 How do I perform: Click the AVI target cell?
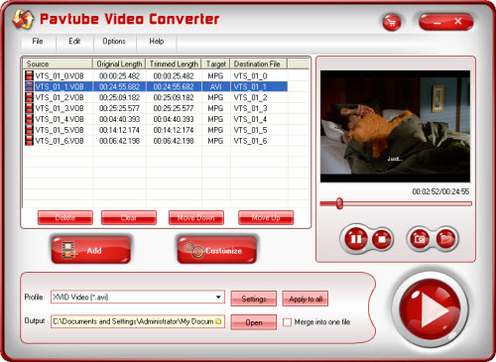click(216, 86)
